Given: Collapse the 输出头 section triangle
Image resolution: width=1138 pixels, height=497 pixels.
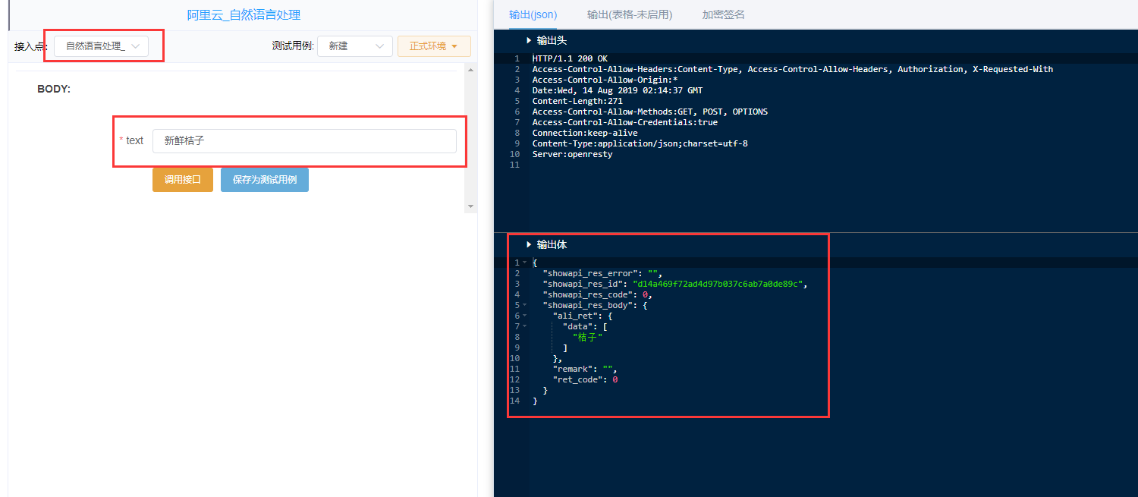Looking at the screenshot, I should tap(529, 40).
